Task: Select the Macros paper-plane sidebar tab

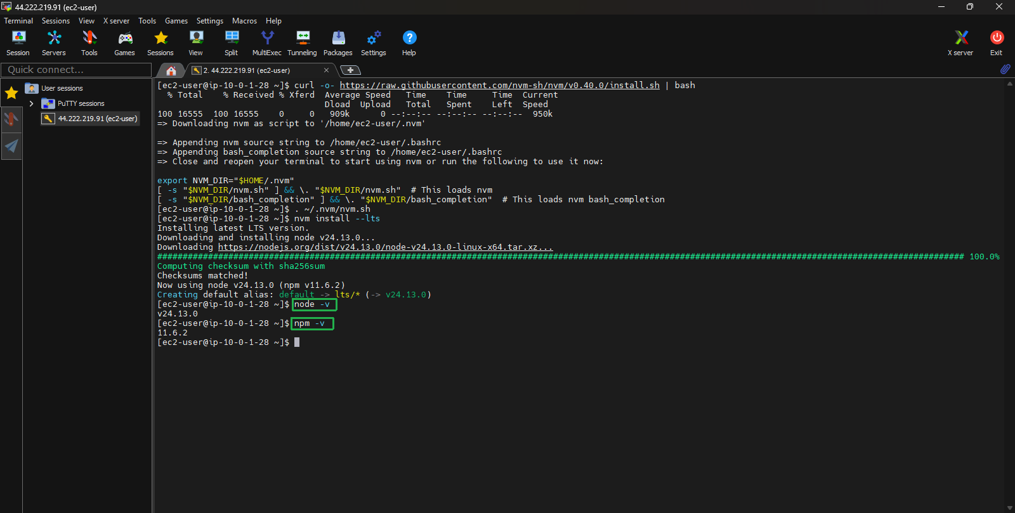Action: click(x=11, y=146)
